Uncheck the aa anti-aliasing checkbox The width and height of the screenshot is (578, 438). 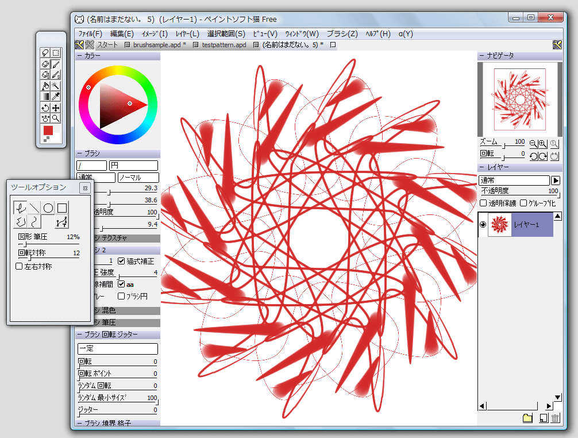point(121,285)
